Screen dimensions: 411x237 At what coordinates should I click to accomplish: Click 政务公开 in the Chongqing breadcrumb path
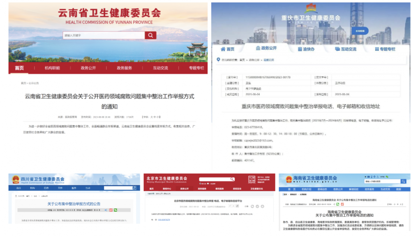[254, 60]
